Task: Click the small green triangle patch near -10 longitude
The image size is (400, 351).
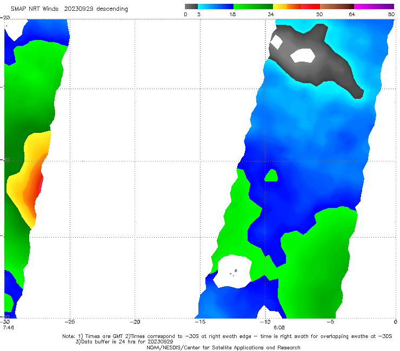Action: [x=271, y=176]
